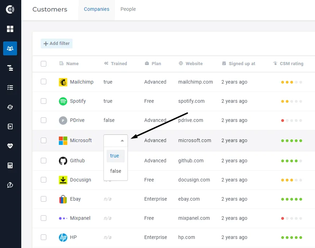Toggle the select-all checkbox in the table header
This screenshot has height=248, width=315.
click(x=44, y=64)
